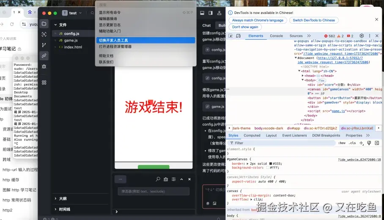The image size is (384, 220).
Task: Expand the 时间线 timeline section
Action: (55, 209)
